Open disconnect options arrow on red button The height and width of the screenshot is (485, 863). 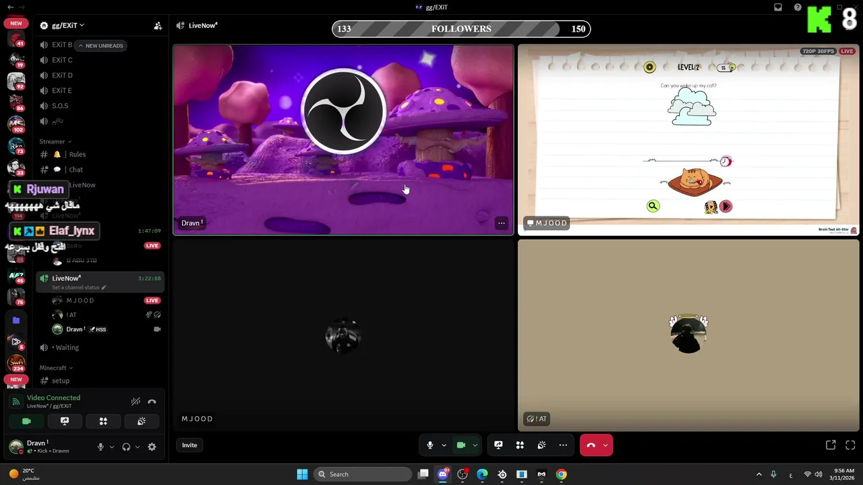605,445
